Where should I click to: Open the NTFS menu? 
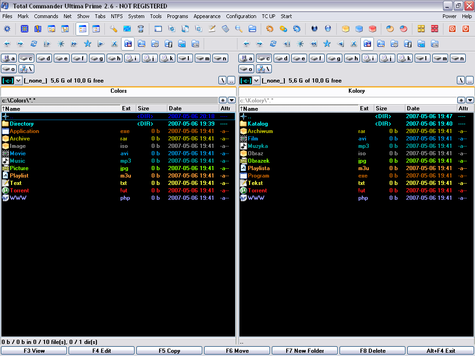click(x=116, y=16)
